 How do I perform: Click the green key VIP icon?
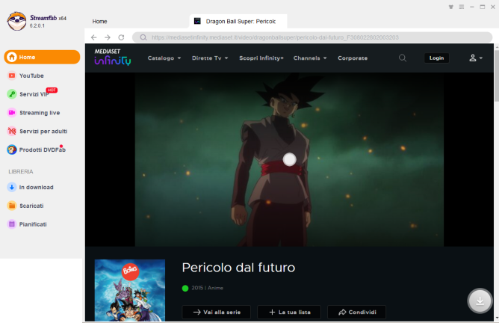(x=12, y=94)
